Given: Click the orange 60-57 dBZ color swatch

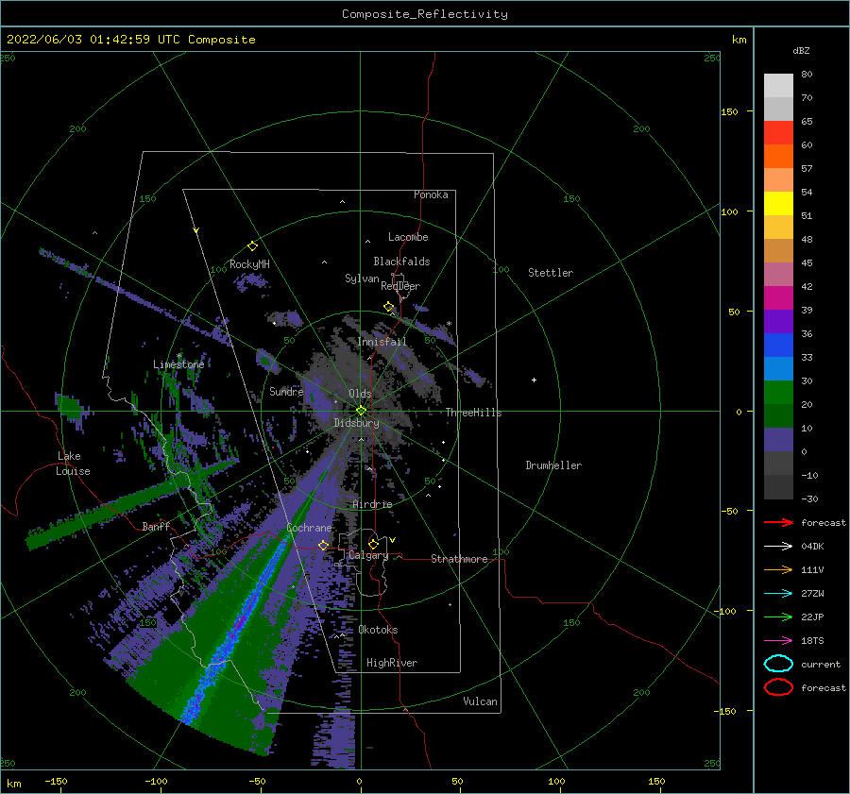Looking at the screenshot, I should pos(778,156).
